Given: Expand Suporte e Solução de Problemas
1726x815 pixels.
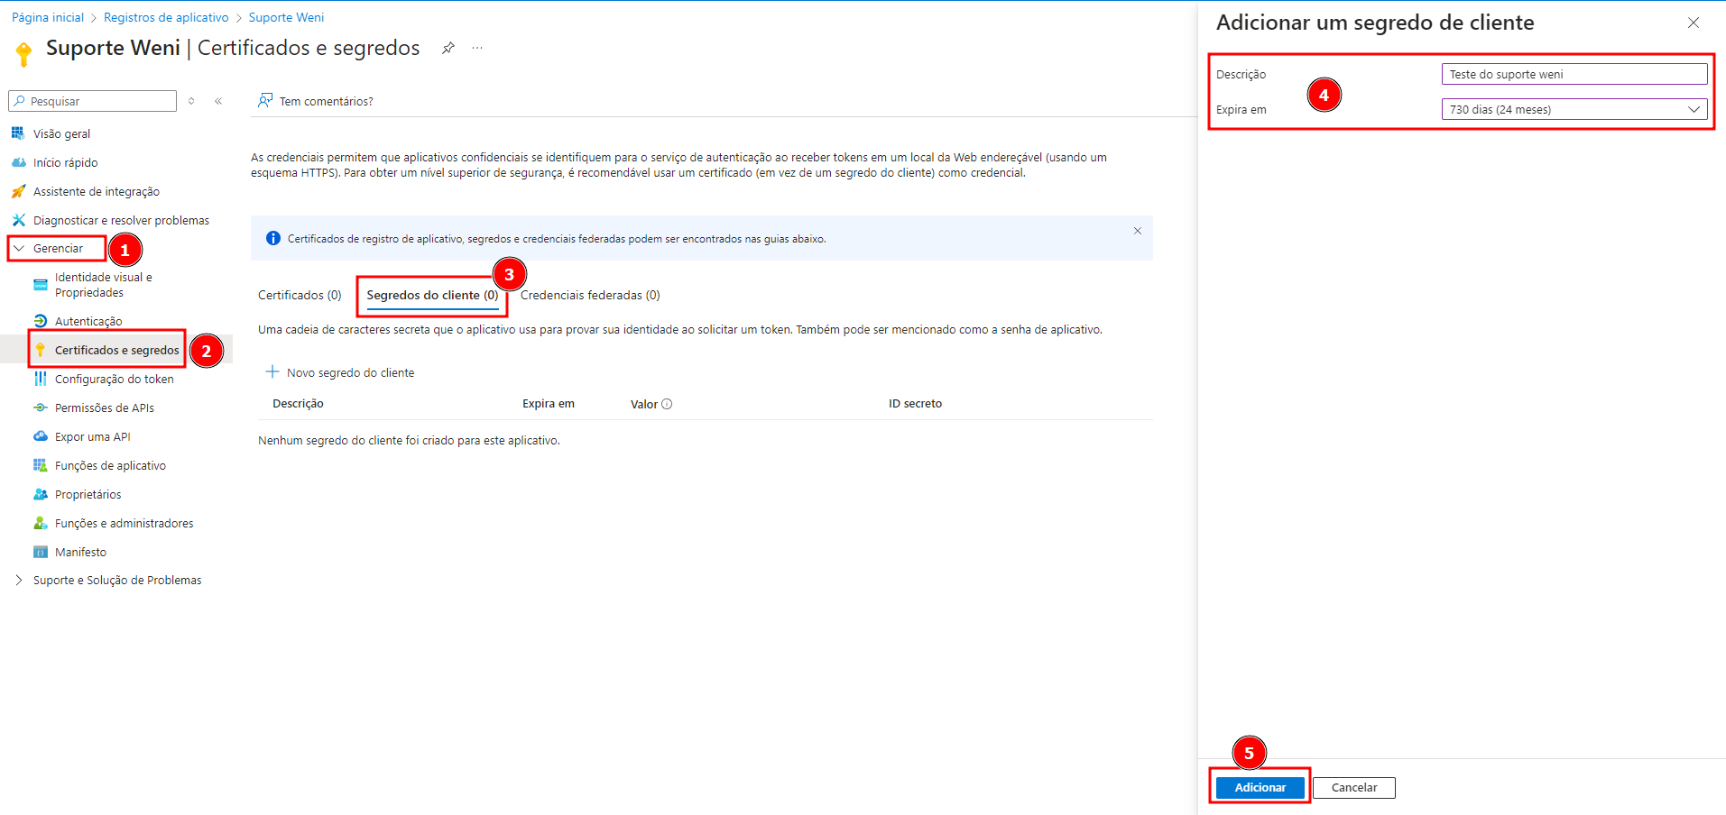Looking at the screenshot, I should click(x=116, y=580).
